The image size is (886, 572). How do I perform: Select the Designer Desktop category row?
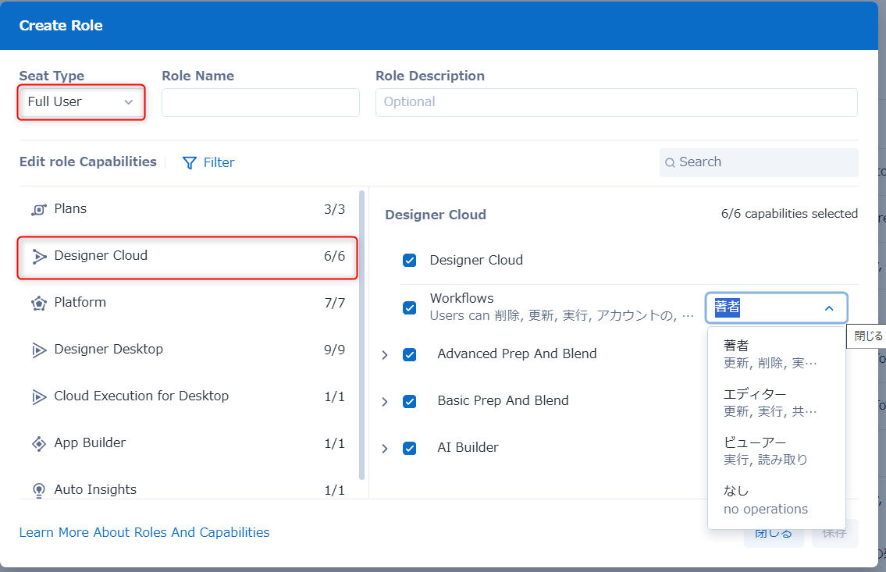(187, 350)
